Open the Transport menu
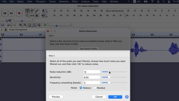This screenshot has height=101, width=179. click(x=41, y=1)
